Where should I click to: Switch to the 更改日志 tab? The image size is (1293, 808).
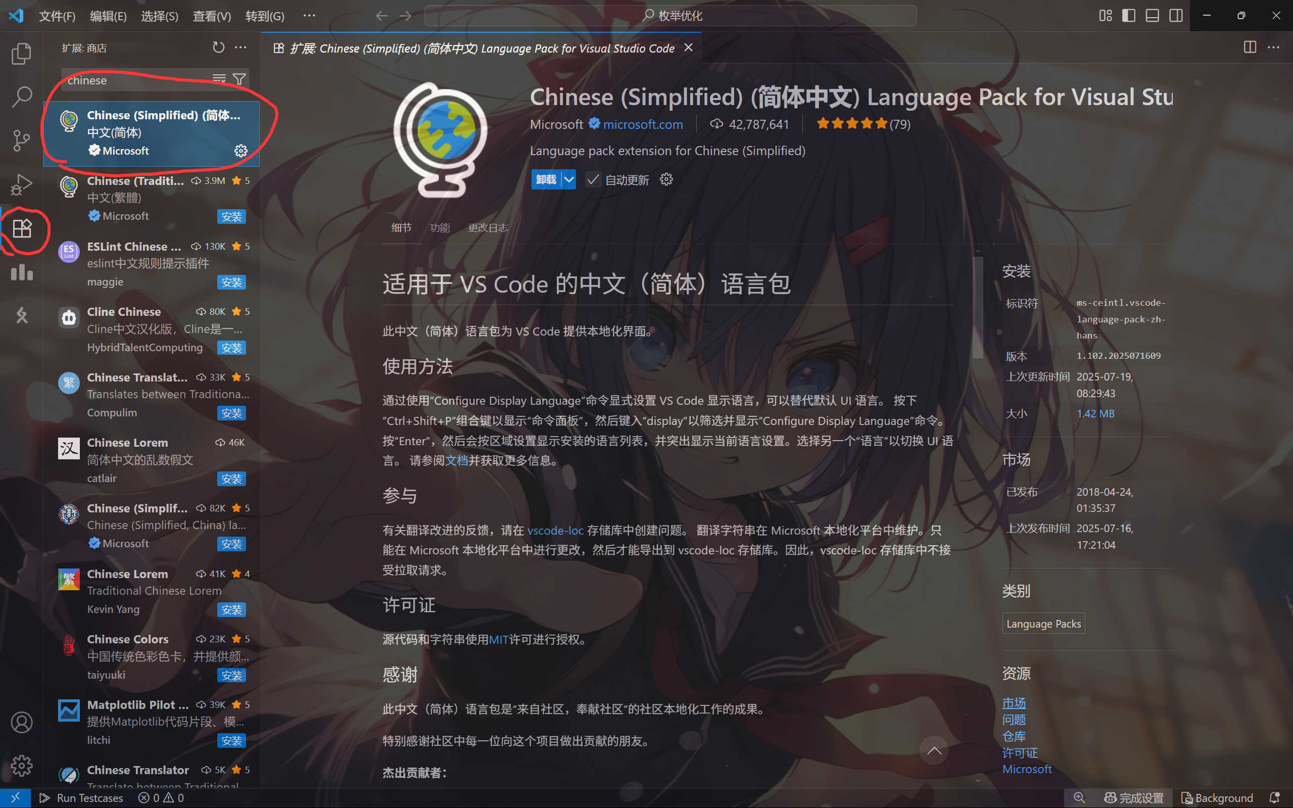487,228
